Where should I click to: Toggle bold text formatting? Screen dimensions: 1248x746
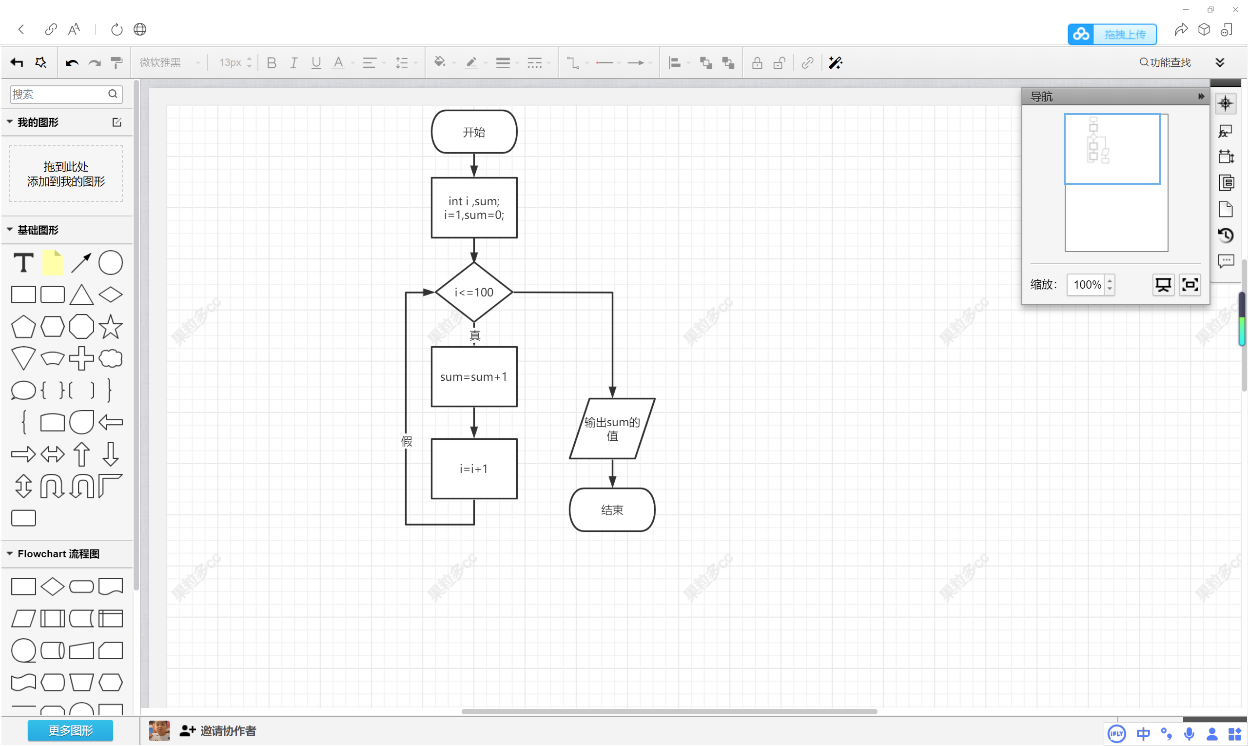pyautogui.click(x=272, y=62)
